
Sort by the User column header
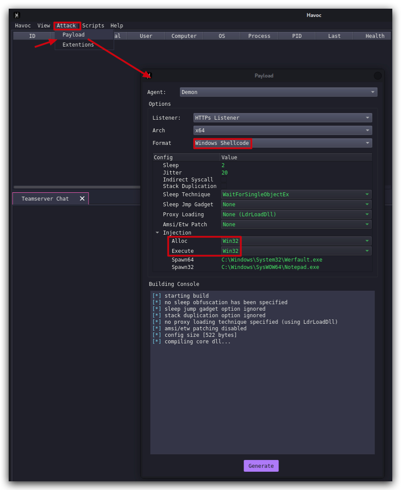pos(146,36)
